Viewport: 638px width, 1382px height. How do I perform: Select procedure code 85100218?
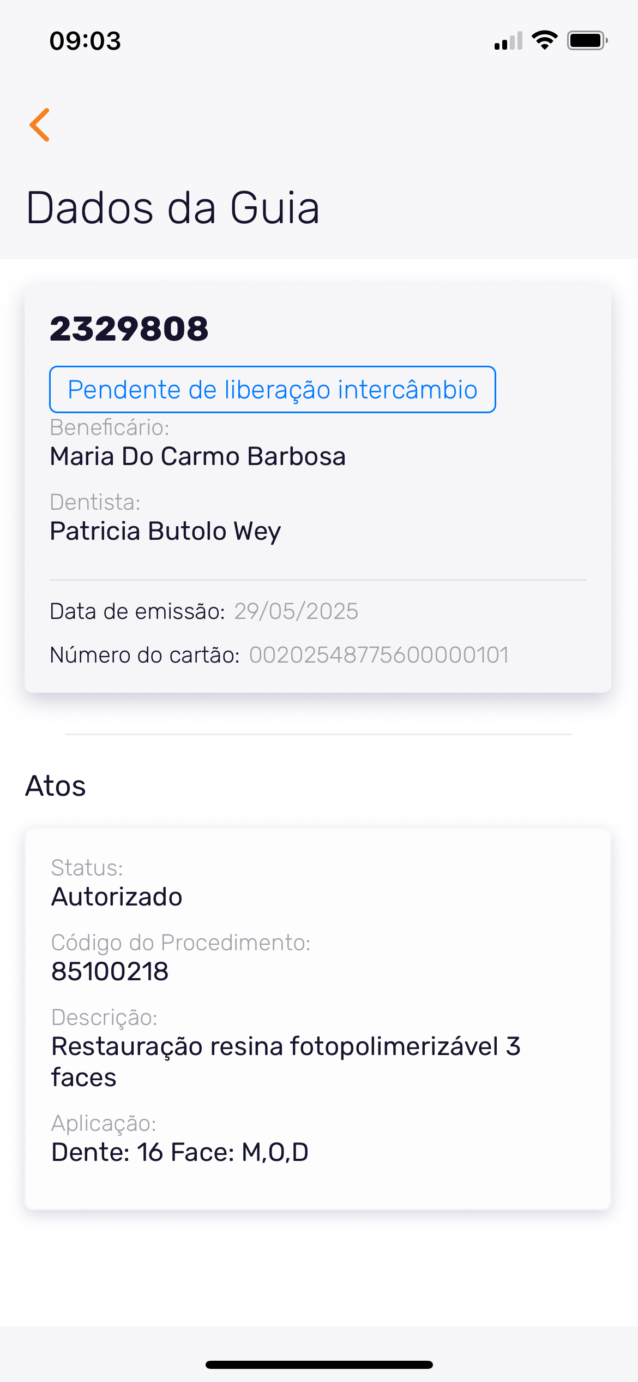point(110,972)
